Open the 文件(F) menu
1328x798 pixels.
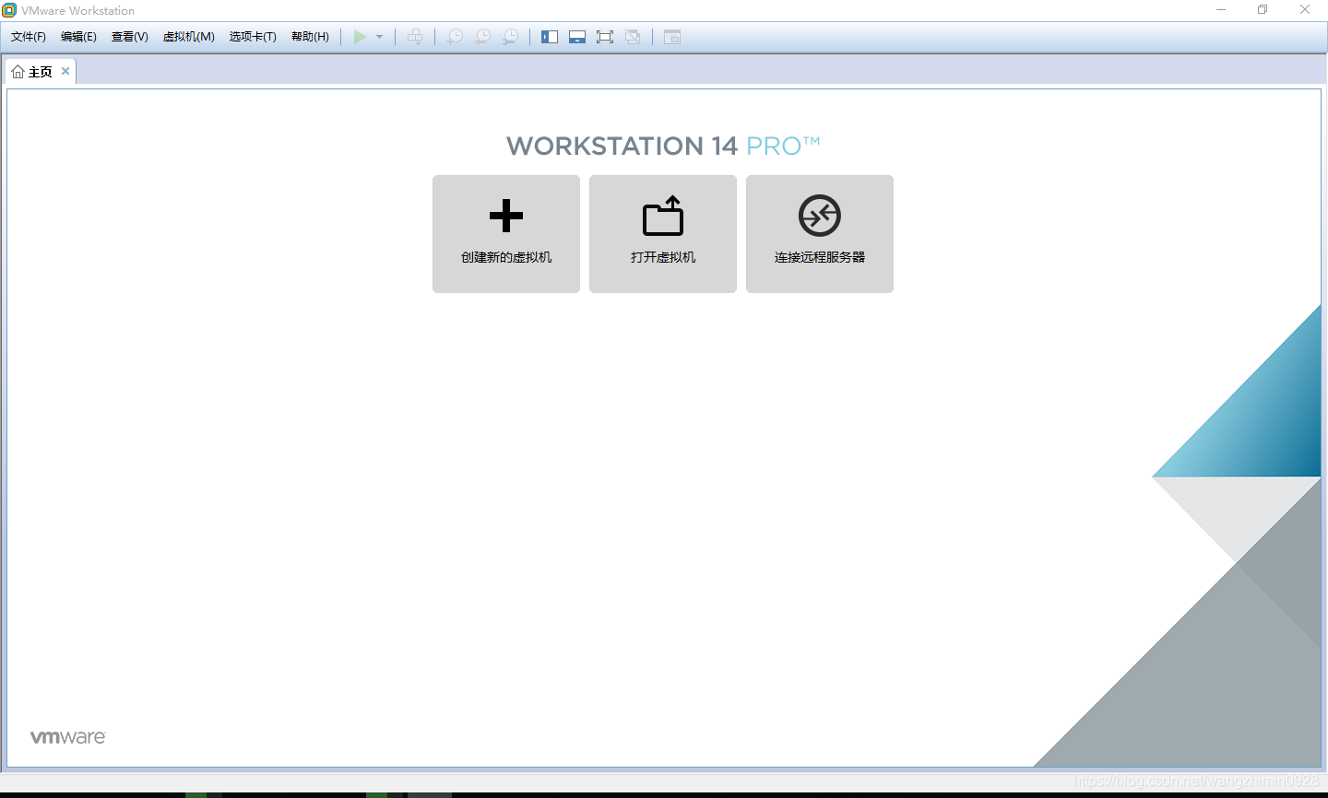[x=29, y=37]
